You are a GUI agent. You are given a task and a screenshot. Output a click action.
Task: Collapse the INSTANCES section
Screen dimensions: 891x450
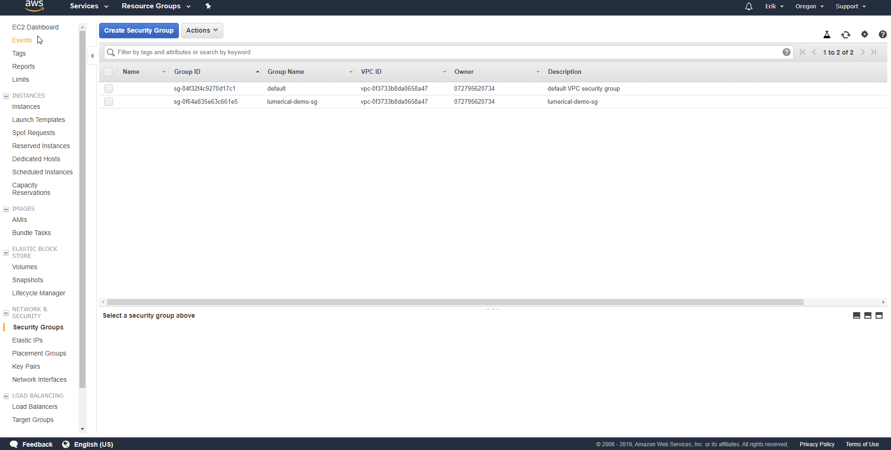6,96
